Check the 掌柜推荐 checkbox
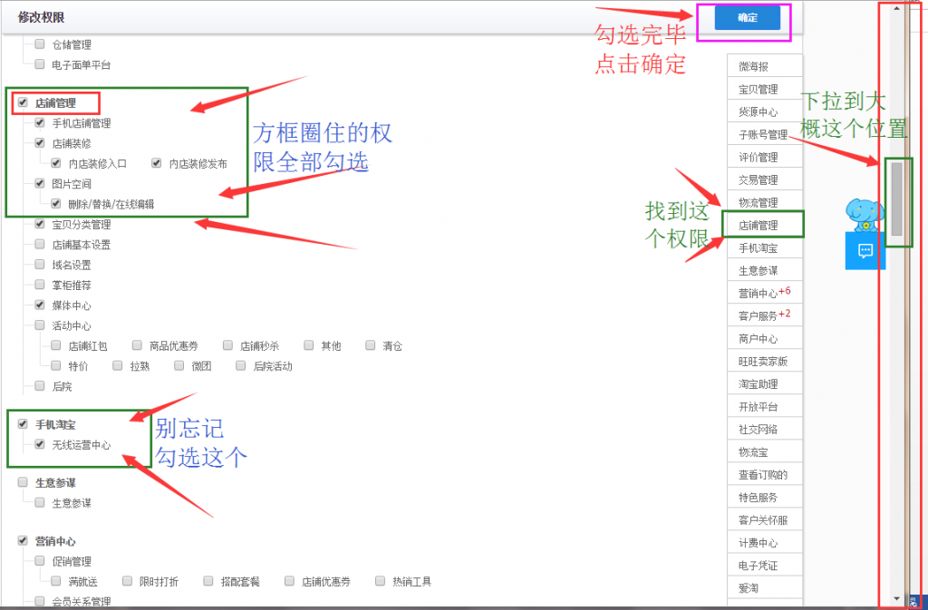Viewport: 928px width, 610px height. click(x=40, y=285)
